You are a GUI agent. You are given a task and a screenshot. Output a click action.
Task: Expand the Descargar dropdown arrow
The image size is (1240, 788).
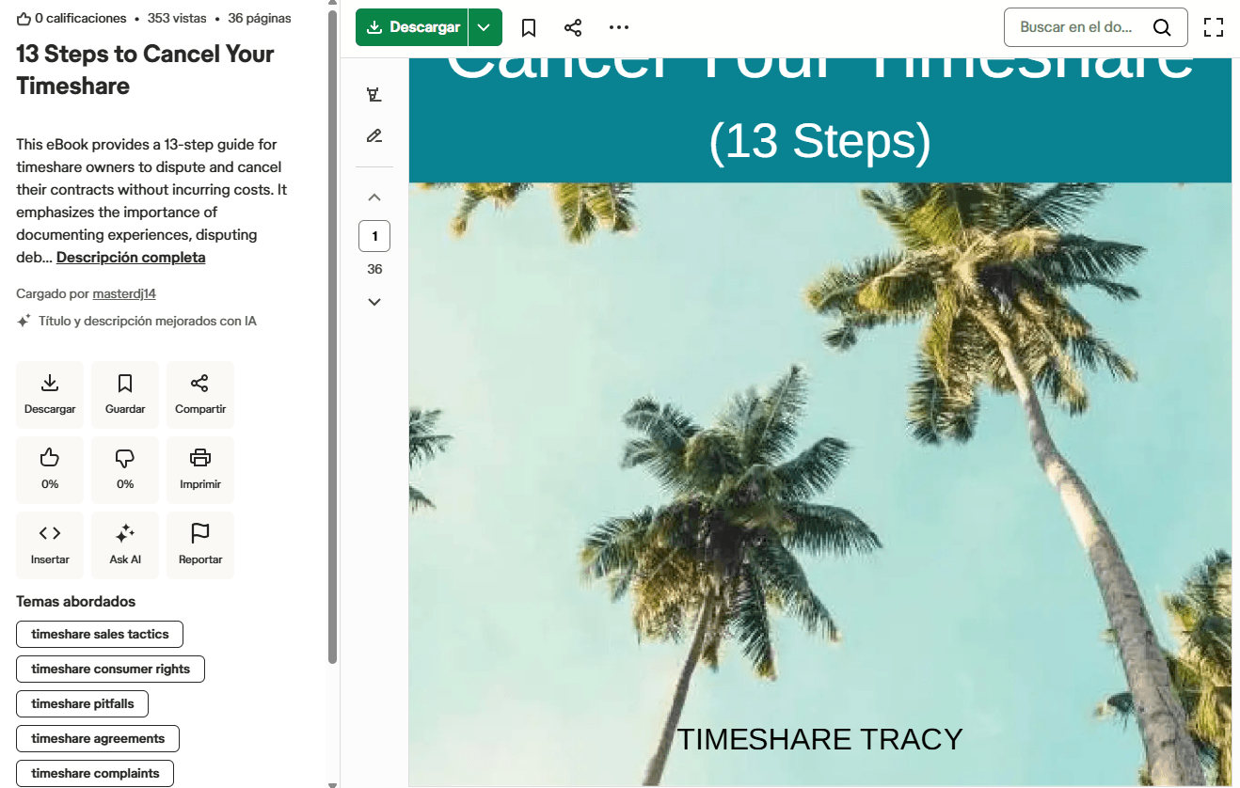485,27
